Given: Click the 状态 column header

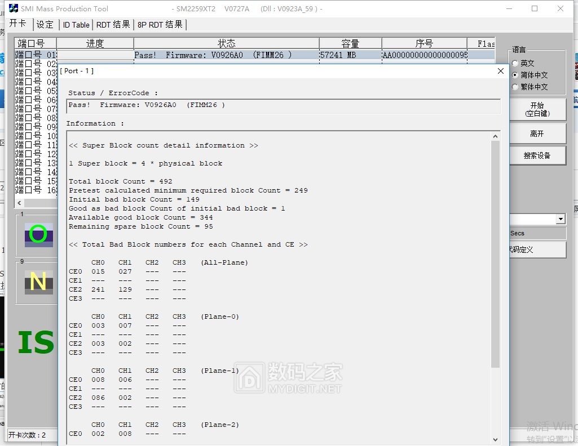Looking at the screenshot, I should 226,43.
